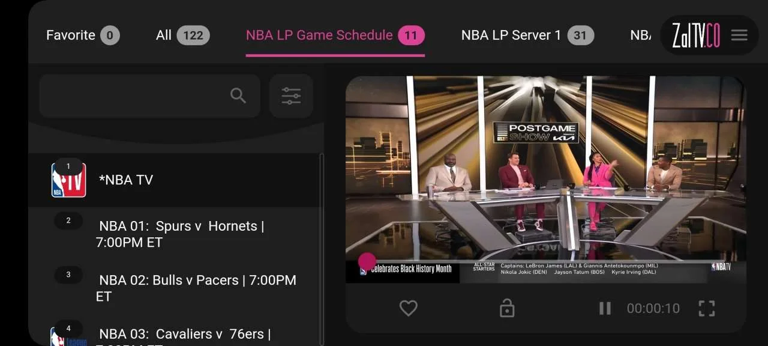Image resolution: width=768 pixels, height=346 pixels.
Task: Tap the ZalTV.CO logo
Action: pyautogui.click(x=695, y=35)
